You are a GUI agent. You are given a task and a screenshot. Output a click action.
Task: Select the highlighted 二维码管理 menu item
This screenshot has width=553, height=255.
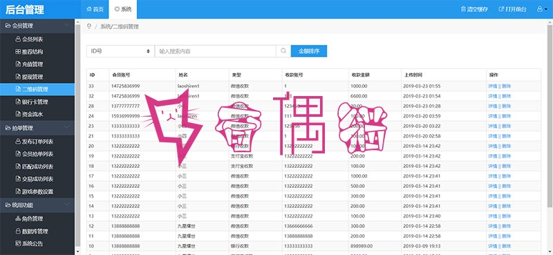tap(37, 89)
